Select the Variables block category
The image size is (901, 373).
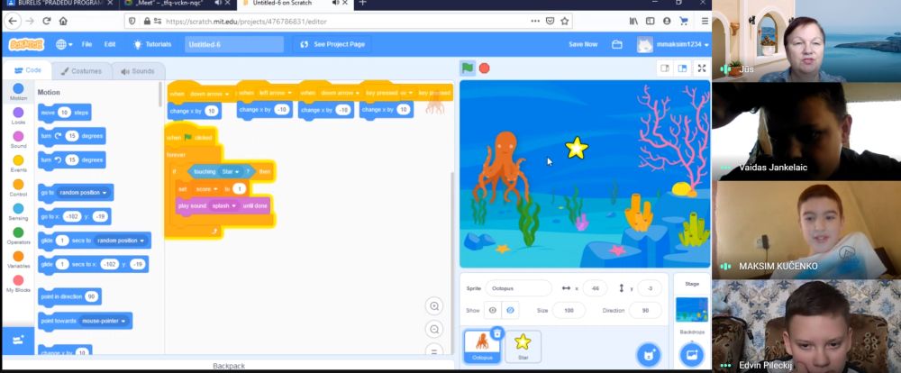18,259
